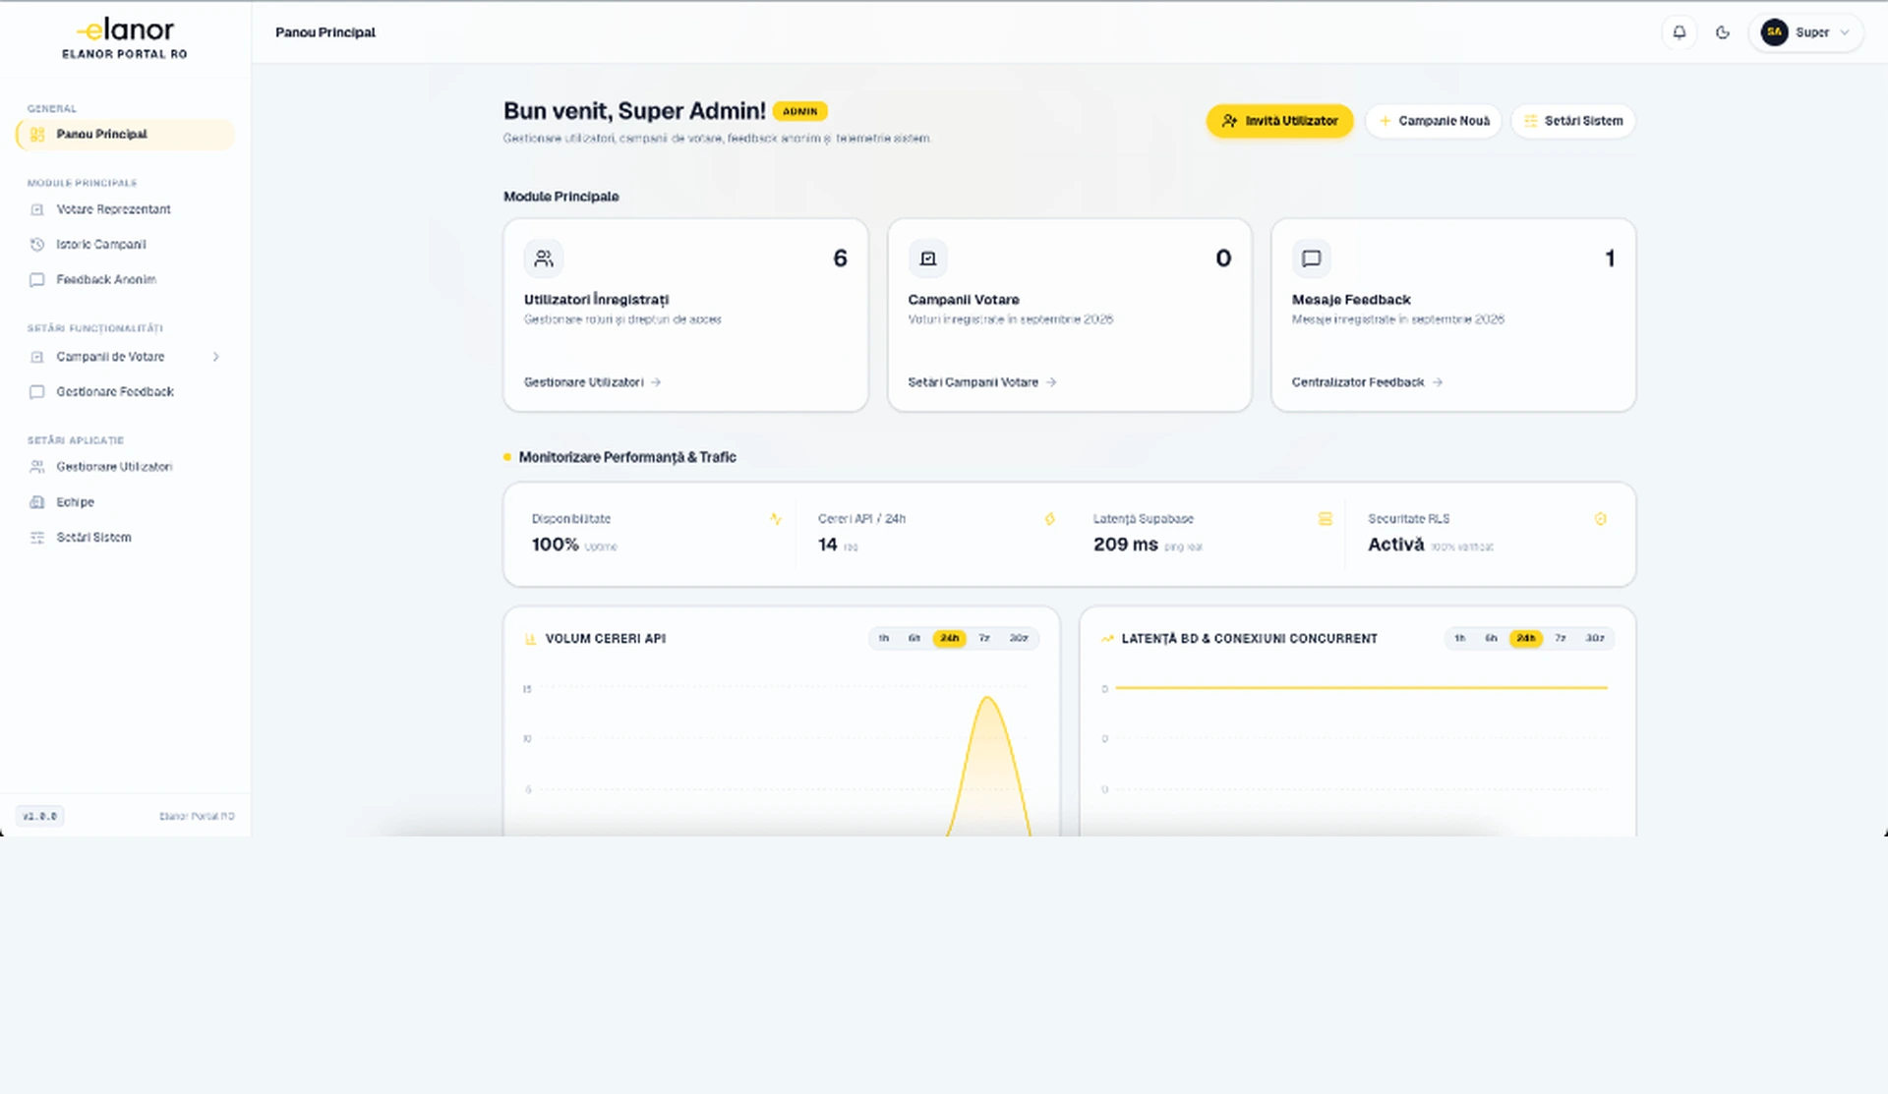Click the Campanii Votare card ballot icon
1888x1094 pixels.
point(927,259)
